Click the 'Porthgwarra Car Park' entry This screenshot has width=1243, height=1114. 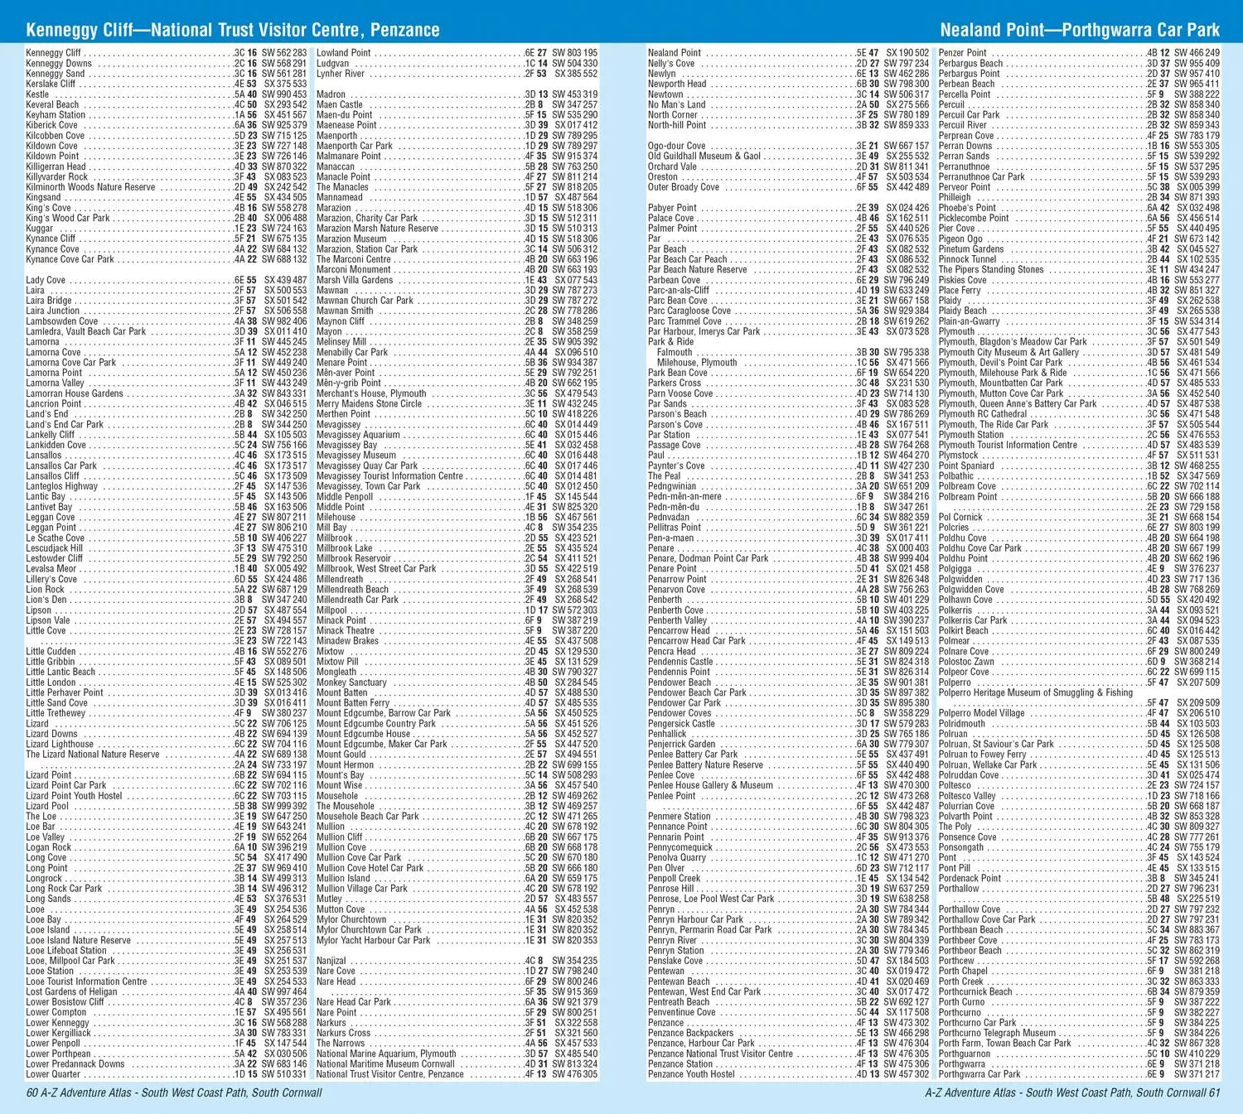(x=1079, y=1074)
